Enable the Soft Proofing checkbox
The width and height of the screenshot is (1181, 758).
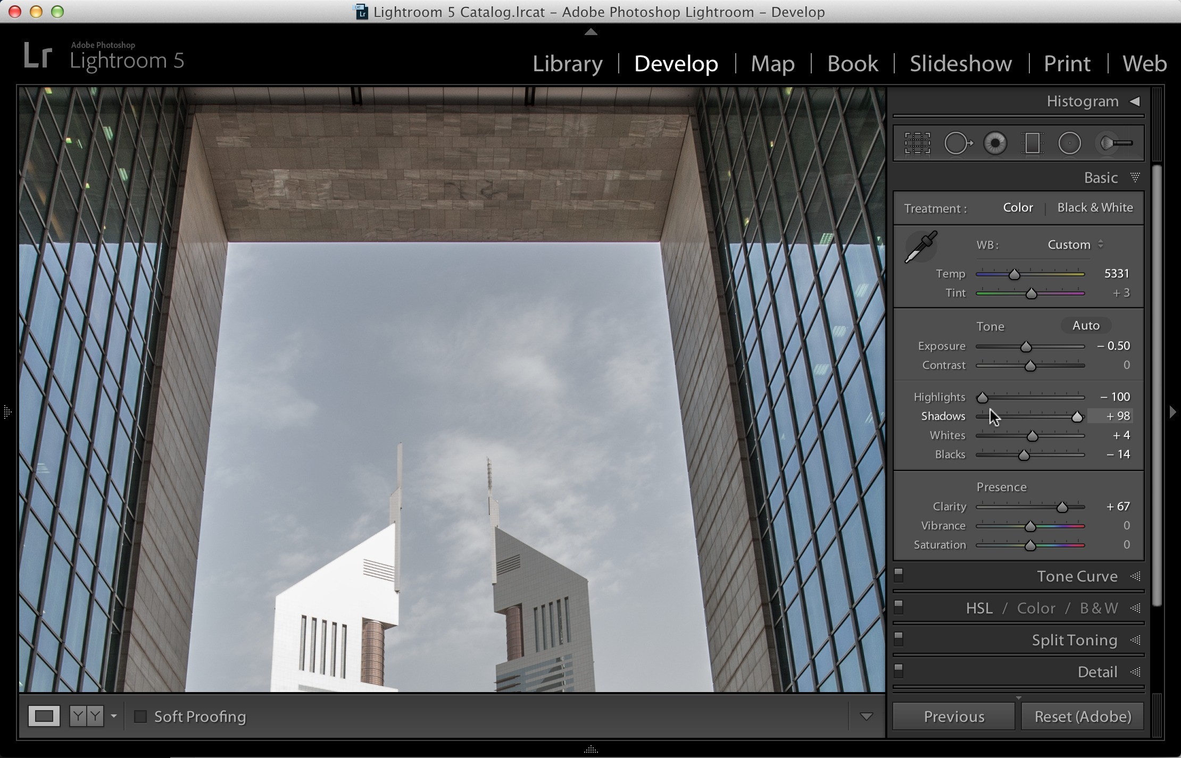pos(140,717)
